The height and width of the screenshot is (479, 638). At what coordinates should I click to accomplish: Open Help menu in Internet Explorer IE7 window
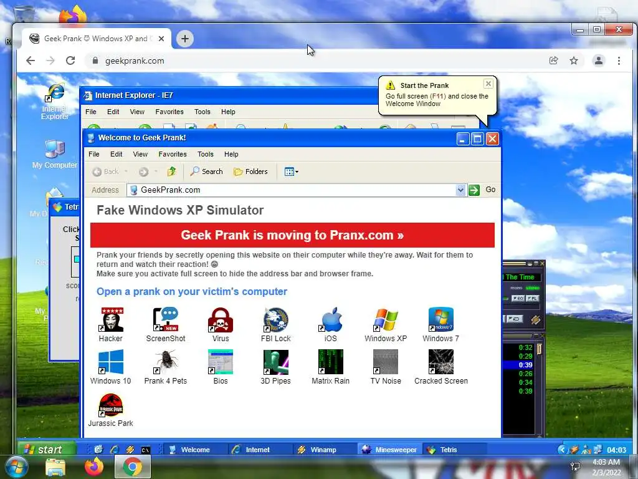tap(228, 112)
